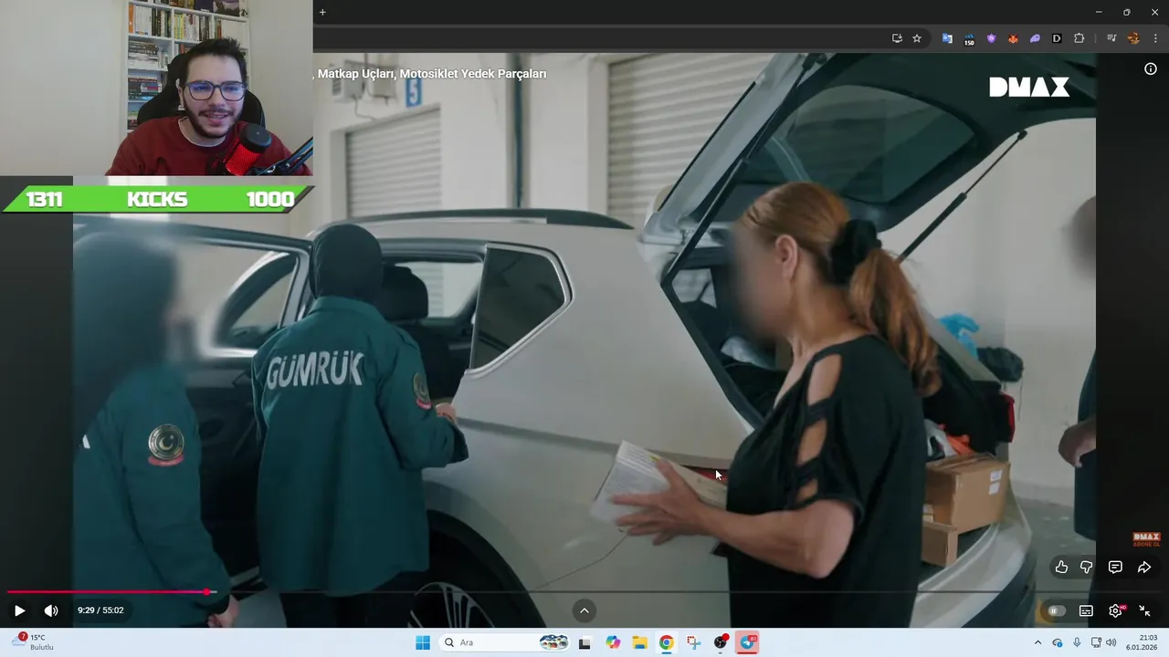Open Task View on taskbar
Viewport: 1169px width, 657px height.
[584, 642]
